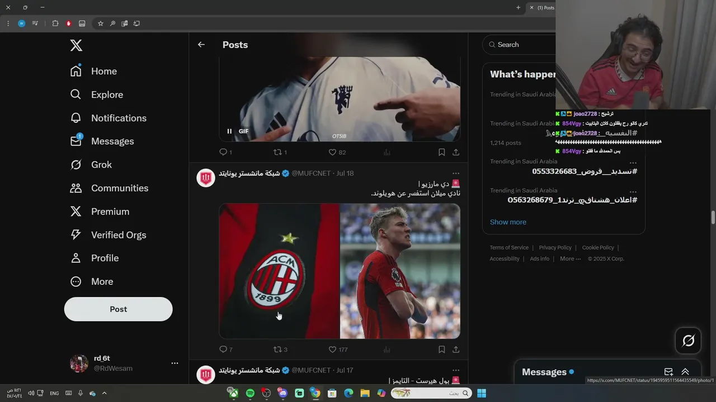
Task: Open the X logo home link
Action: pos(76,45)
